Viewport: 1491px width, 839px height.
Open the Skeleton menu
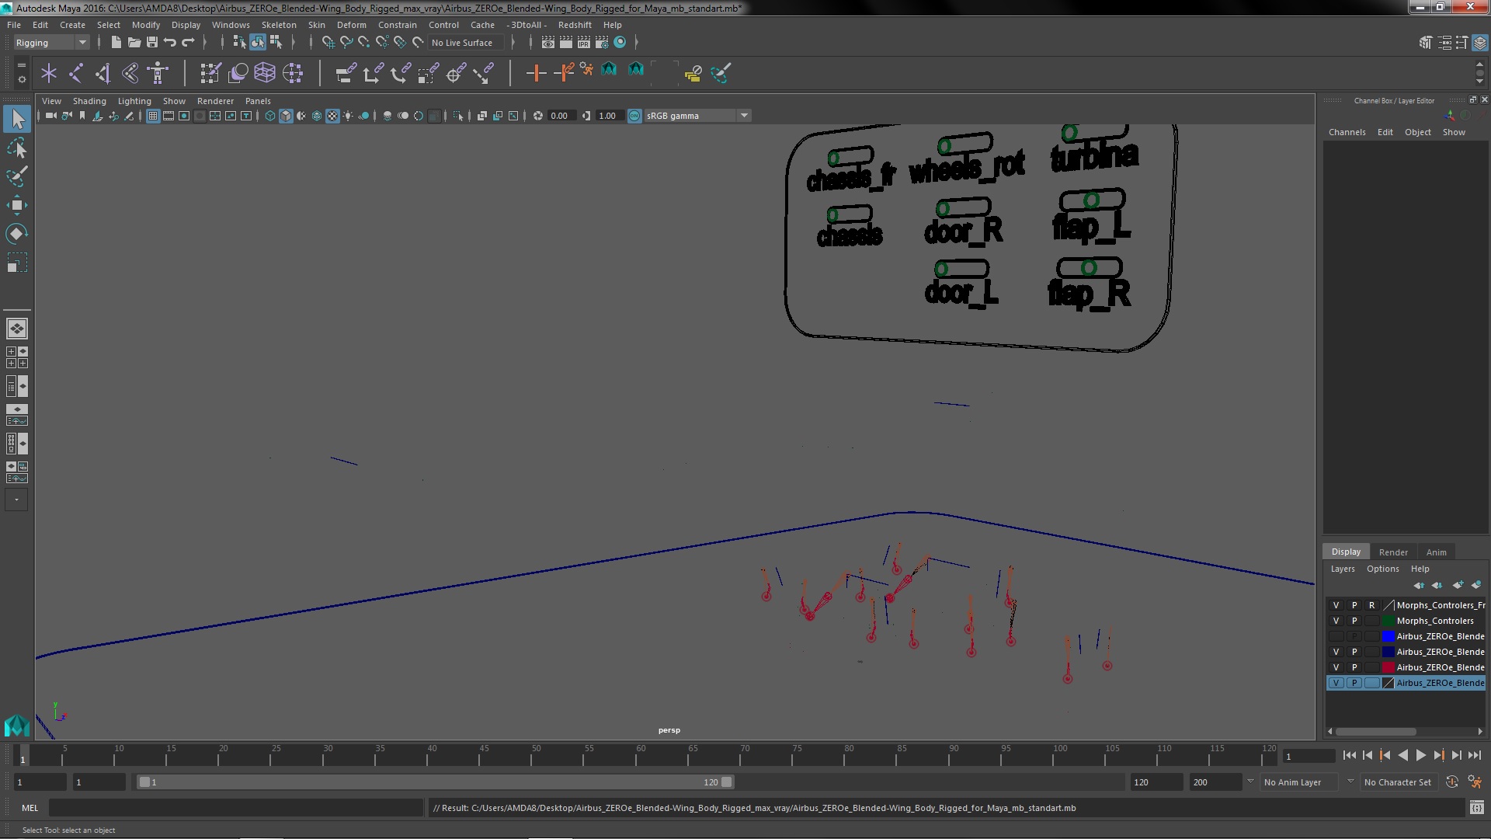(278, 25)
